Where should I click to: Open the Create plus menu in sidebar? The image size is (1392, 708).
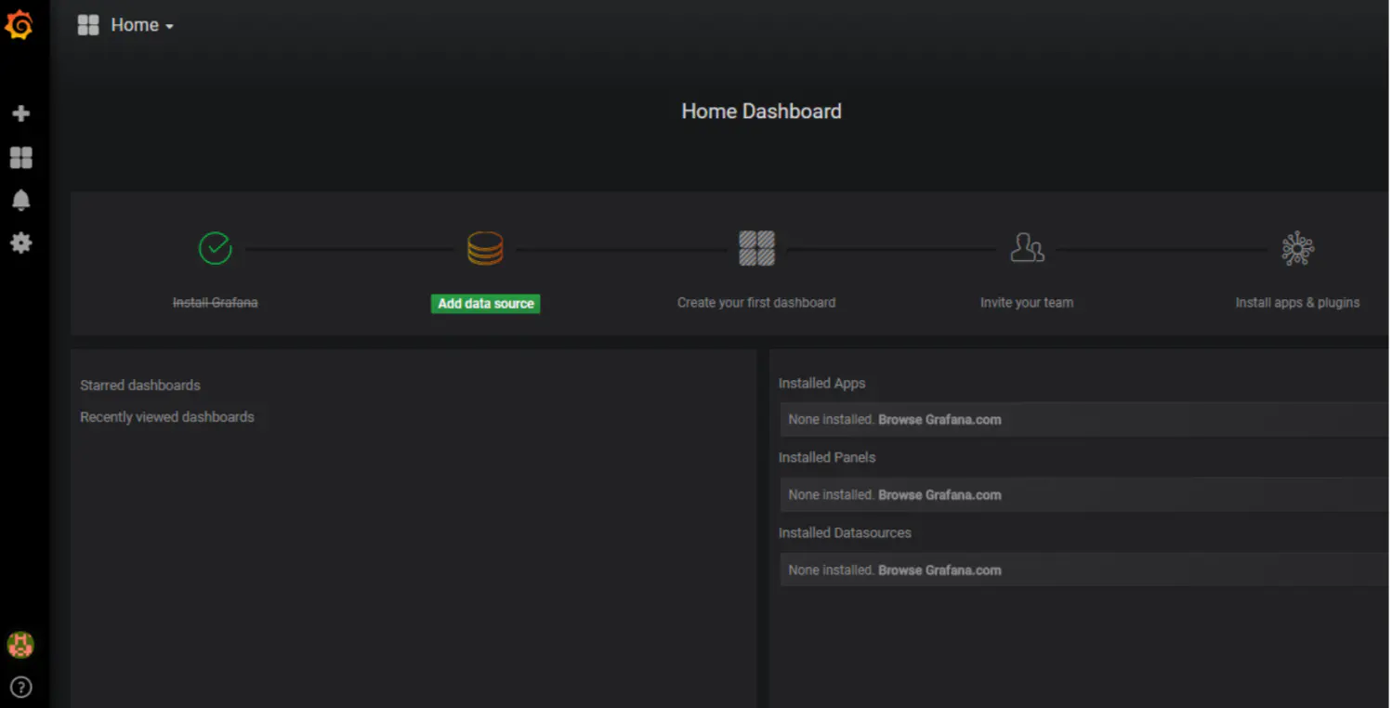pos(20,113)
